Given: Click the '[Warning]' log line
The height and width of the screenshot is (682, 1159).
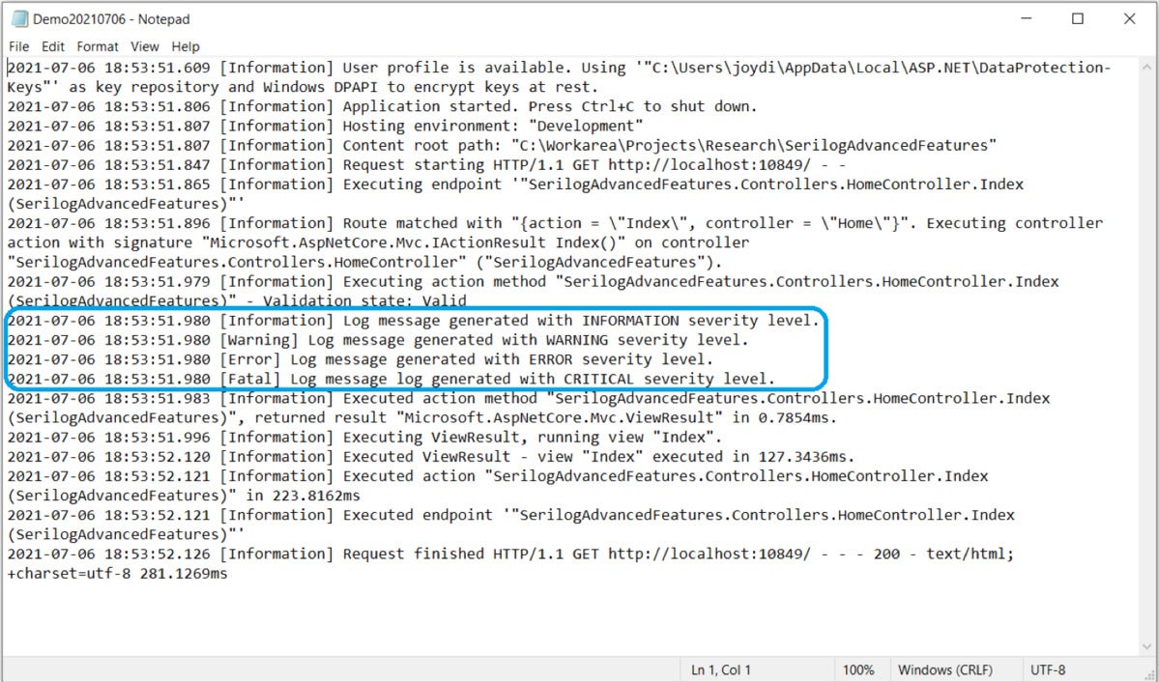Looking at the screenshot, I should 378,340.
